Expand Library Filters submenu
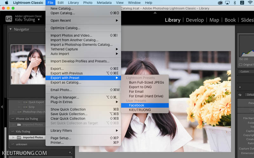254x158 pixels. (83, 131)
